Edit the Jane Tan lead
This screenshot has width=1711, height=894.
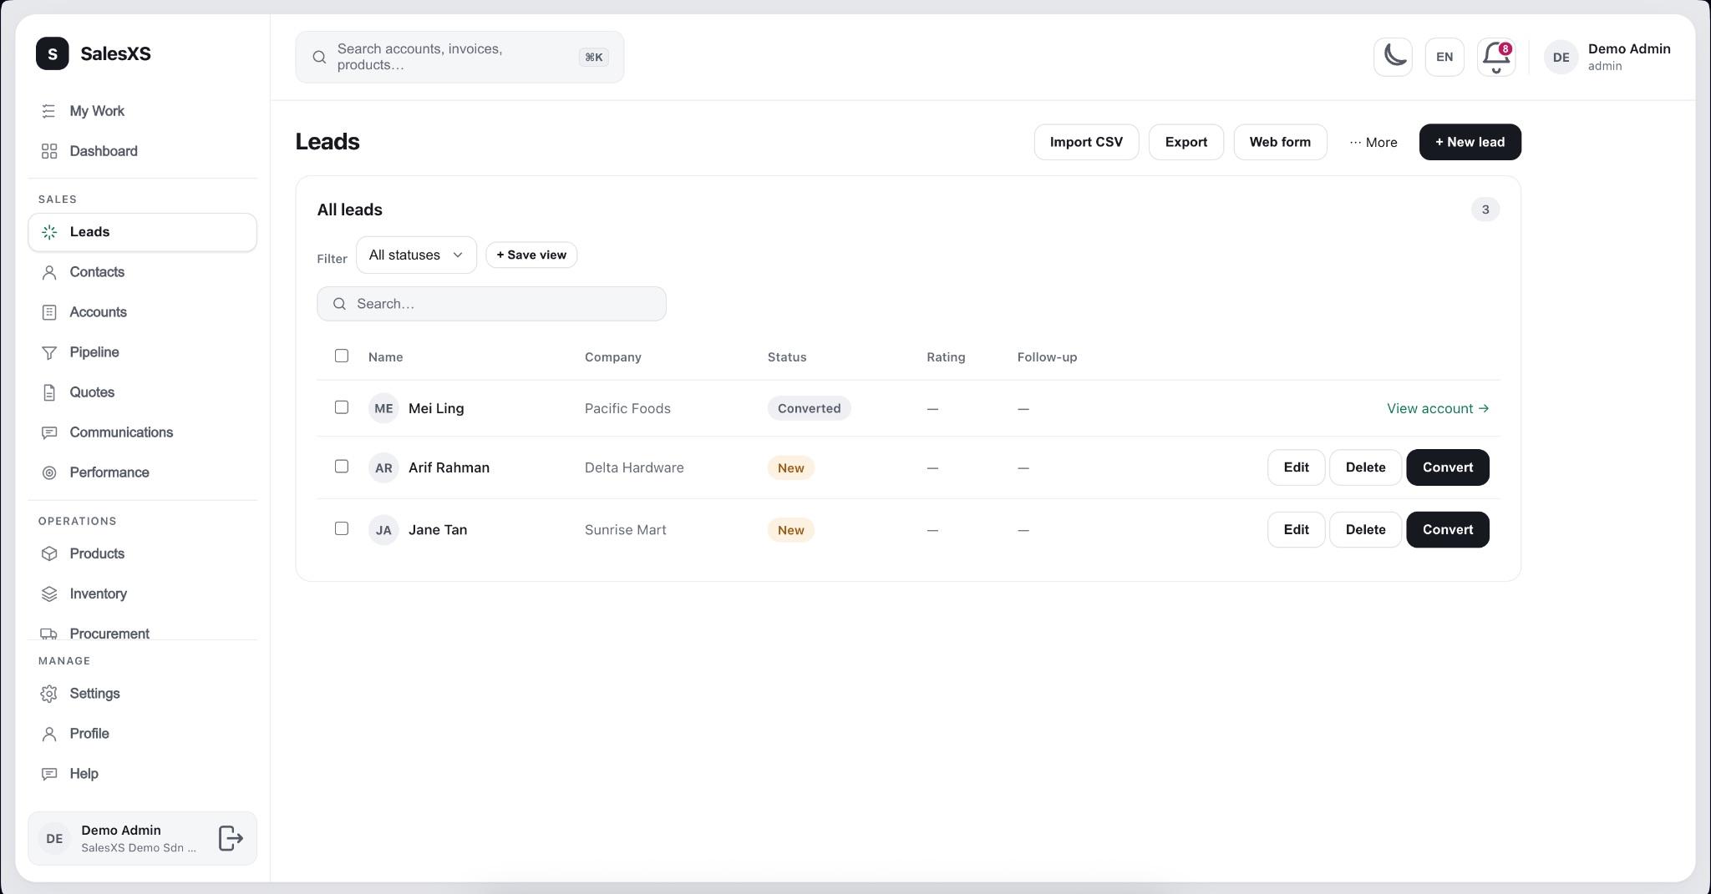1296,529
